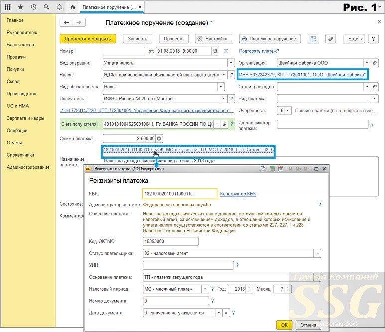Viewport: 385px width, 332px height.
Task: Expand the Вид платежа dropdown
Action: pos(374,99)
